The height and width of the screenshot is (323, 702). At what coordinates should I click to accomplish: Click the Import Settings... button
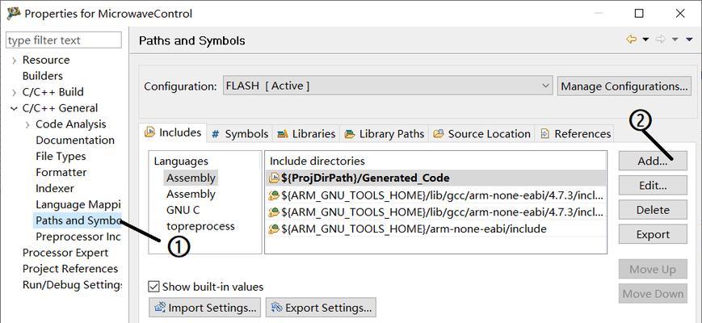click(205, 308)
